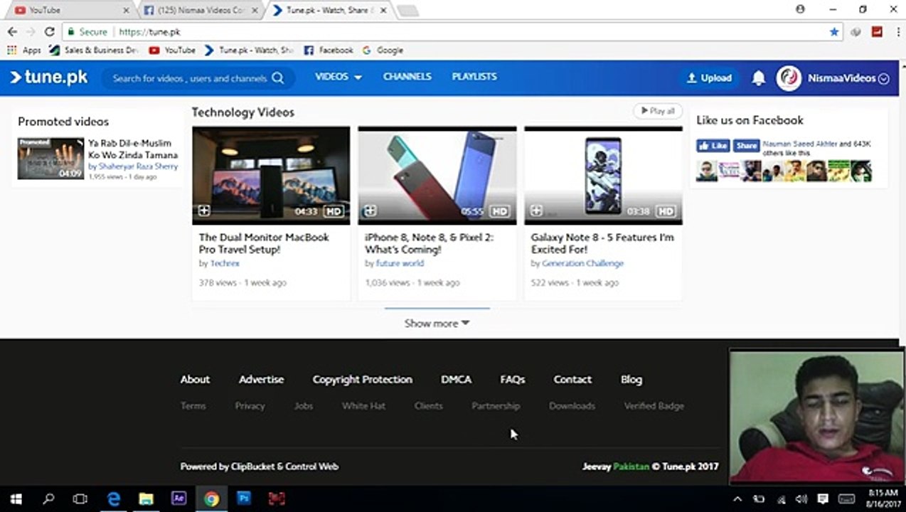Click Facebook Share button
The width and height of the screenshot is (906, 512).
coord(746,145)
